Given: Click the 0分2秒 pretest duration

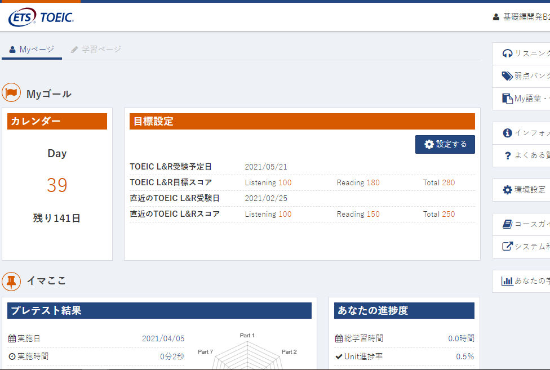Looking at the screenshot, I should pos(172,356).
